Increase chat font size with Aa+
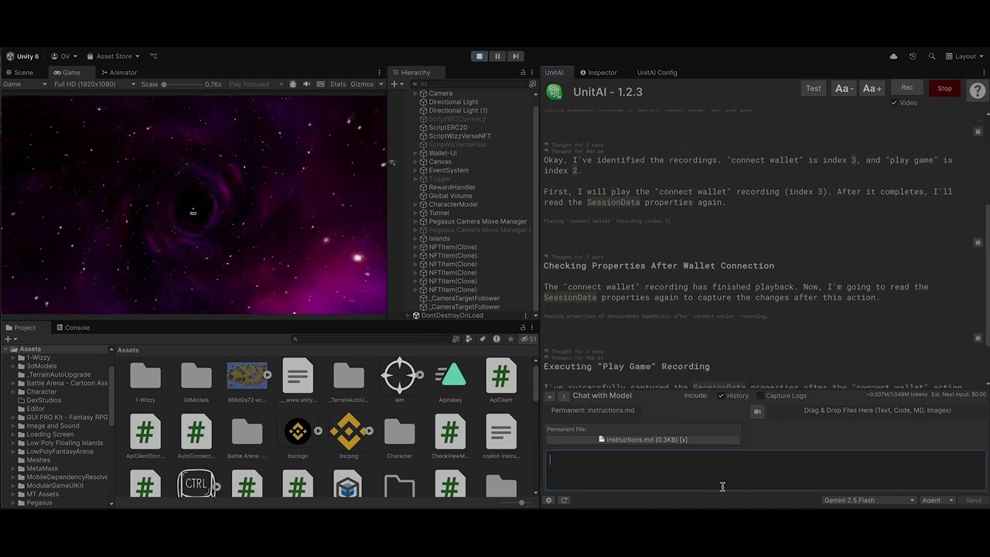This screenshot has height=557, width=990. pos(872,89)
